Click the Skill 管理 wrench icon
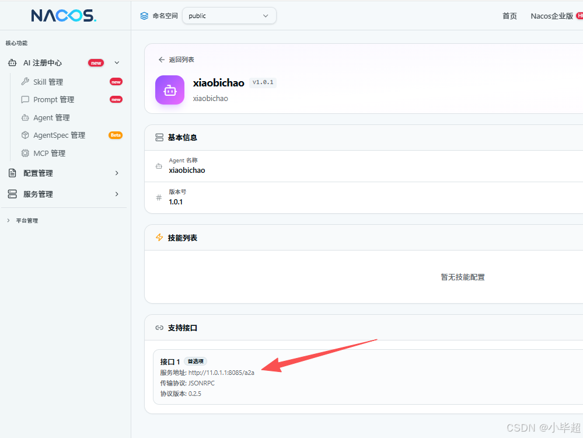The height and width of the screenshot is (438, 583). (x=25, y=82)
